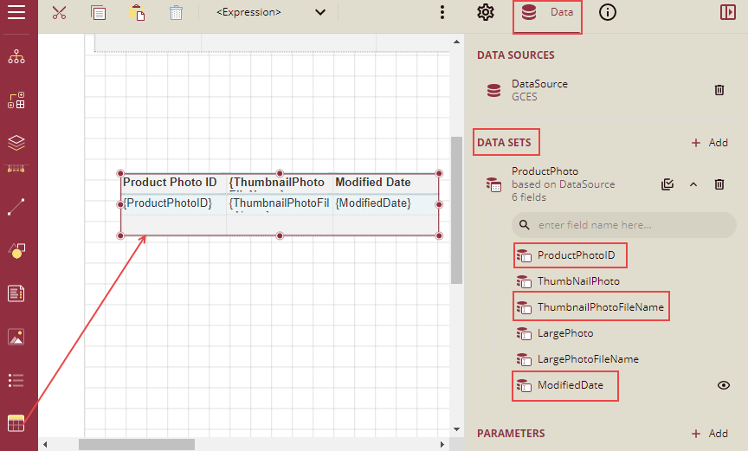The height and width of the screenshot is (451, 748).
Task: Click the Copy icon in toolbar
Action: [99, 12]
